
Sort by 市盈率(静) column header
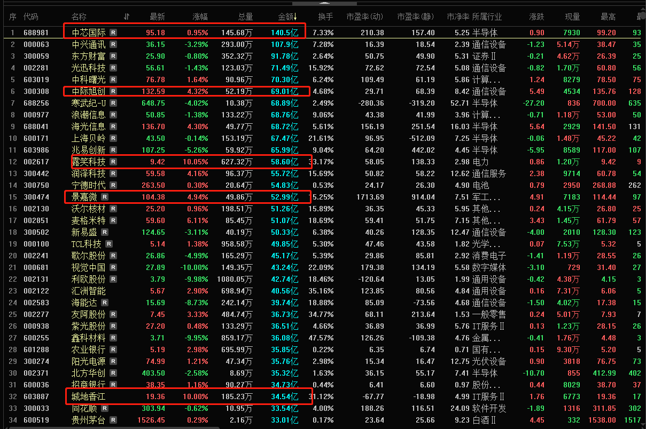[x=416, y=17]
